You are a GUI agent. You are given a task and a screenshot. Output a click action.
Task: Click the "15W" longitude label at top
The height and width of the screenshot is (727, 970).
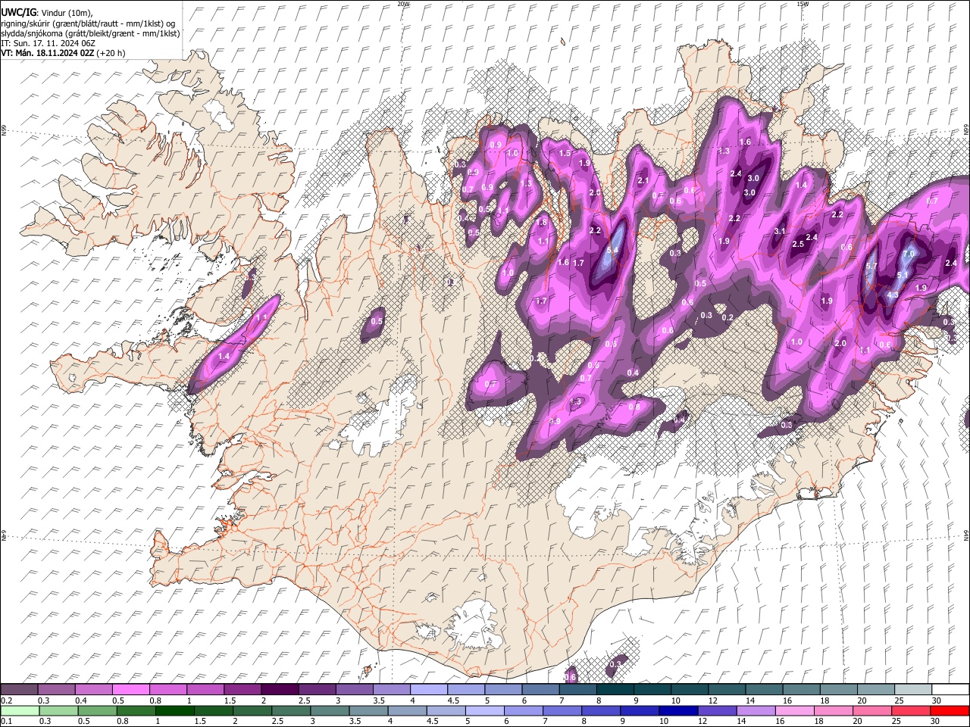point(803,4)
